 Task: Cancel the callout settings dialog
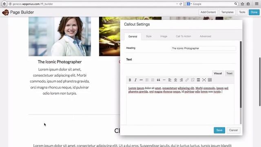[x=233, y=130]
